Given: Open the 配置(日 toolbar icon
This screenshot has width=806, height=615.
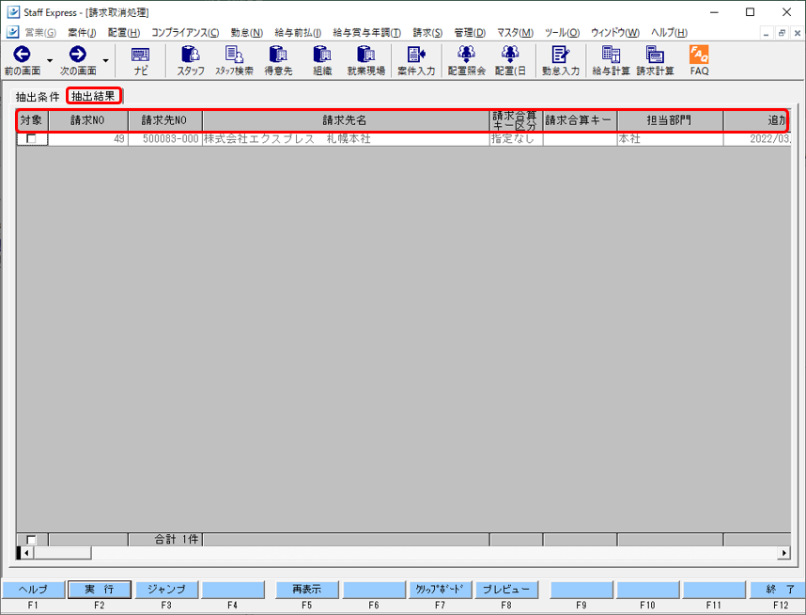Looking at the screenshot, I should pos(510,54).
